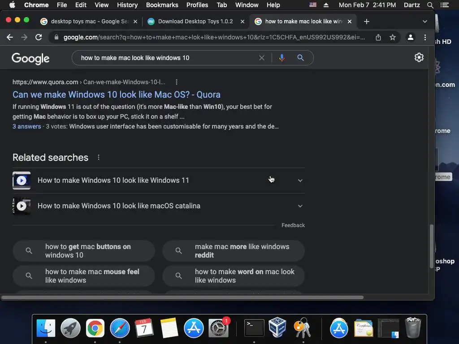459x344 pixels.
Task: Open the Window menu
Action: tap(247, 5)
